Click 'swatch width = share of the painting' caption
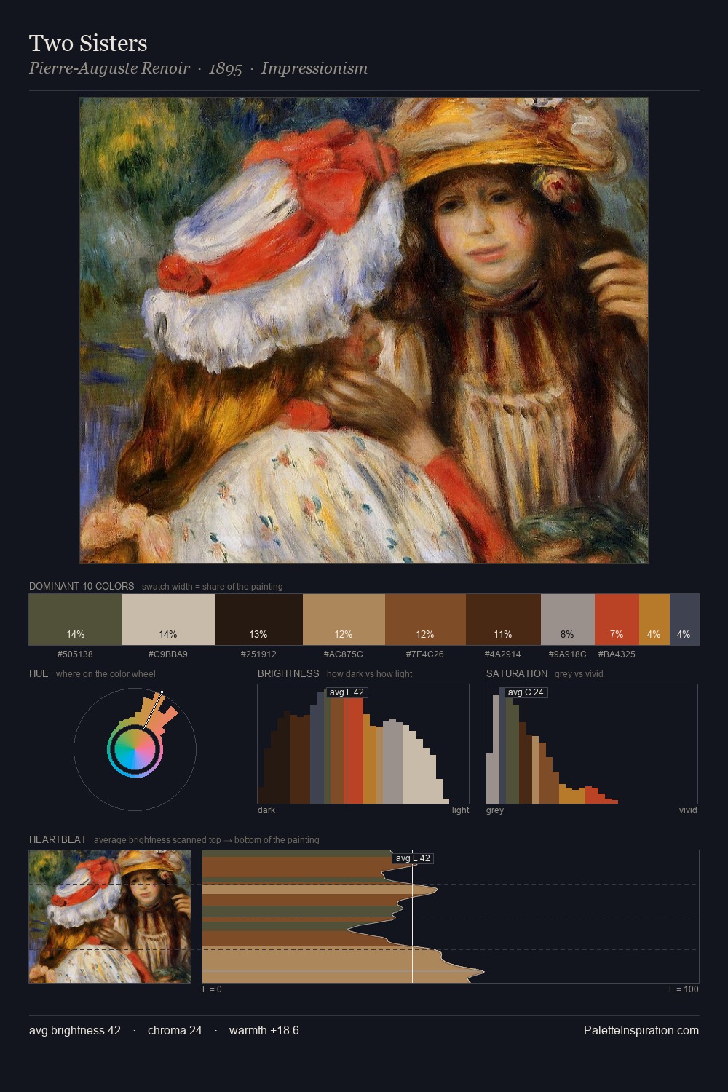 coord(213,587)
